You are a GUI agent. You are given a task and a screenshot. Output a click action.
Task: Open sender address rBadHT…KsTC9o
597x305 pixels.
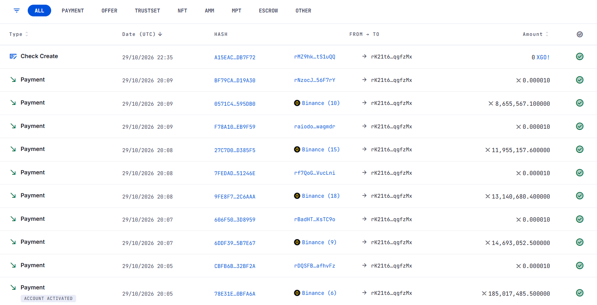click(315, 220)
